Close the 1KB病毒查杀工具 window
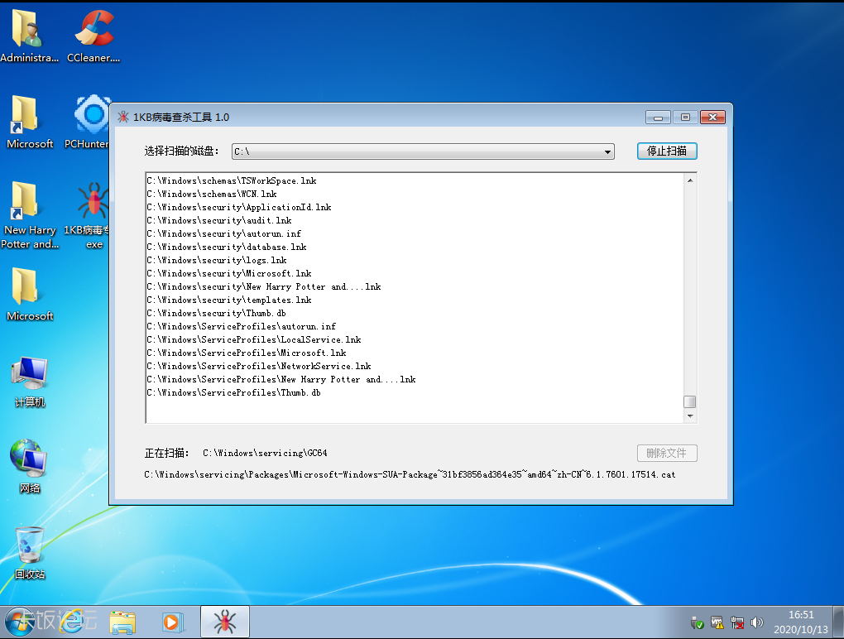The height and width of the screenshot is (639, 844). [x=712, y=117]
